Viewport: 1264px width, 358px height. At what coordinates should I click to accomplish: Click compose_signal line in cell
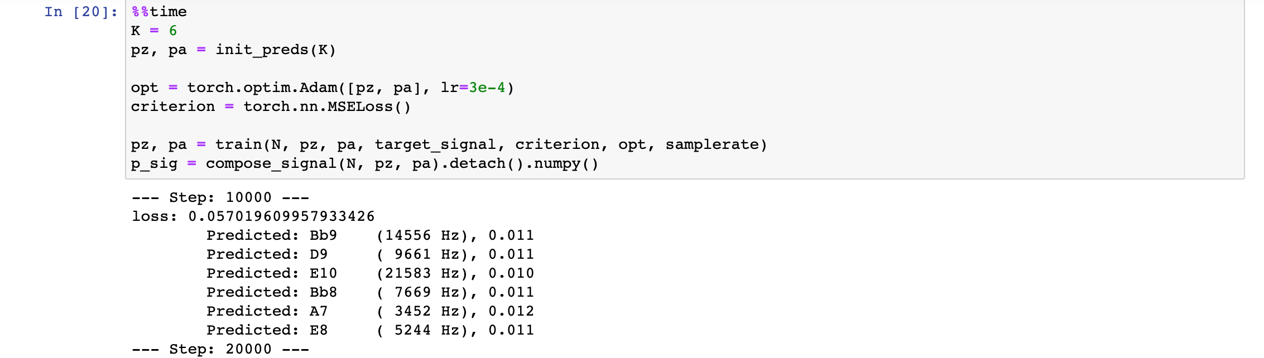click(364, 163)
